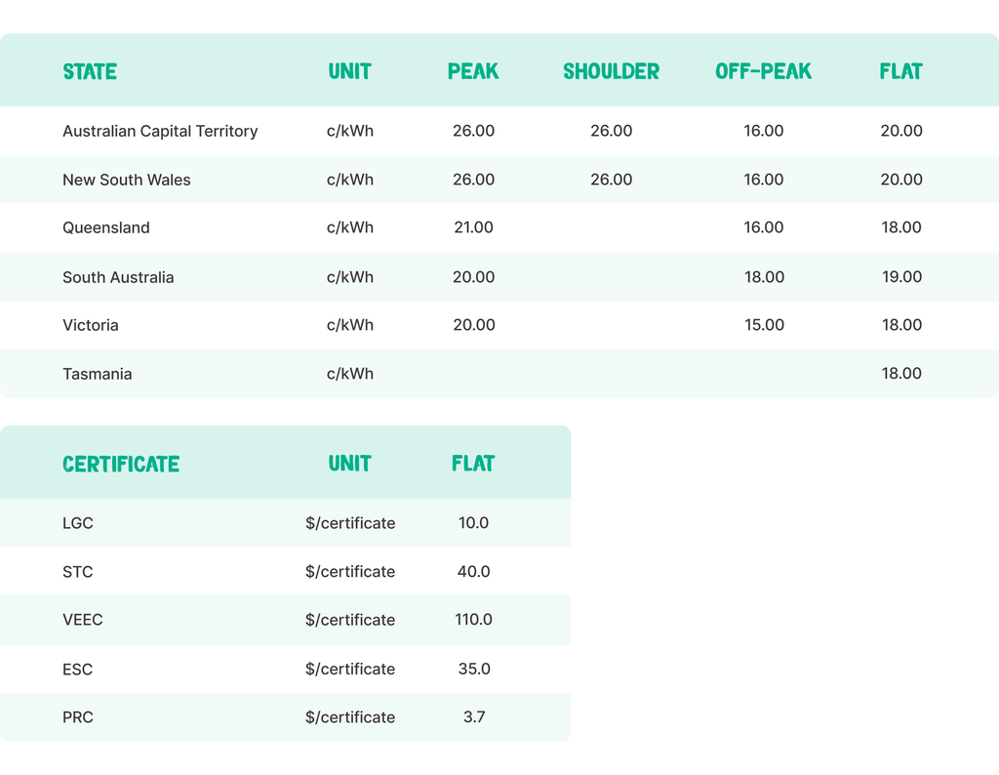Click the Tasmania state name
Screen dimensions: 999x775
(98, 374)
